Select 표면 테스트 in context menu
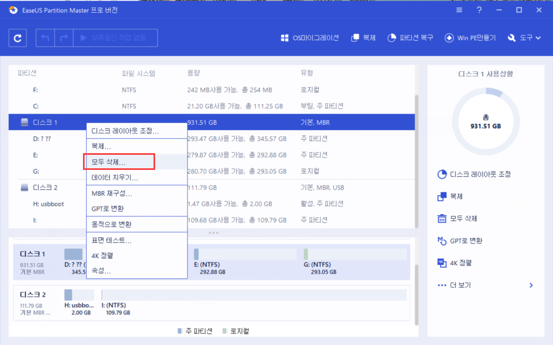This screenshot has height=345, width=553. [x=137, y=240]
